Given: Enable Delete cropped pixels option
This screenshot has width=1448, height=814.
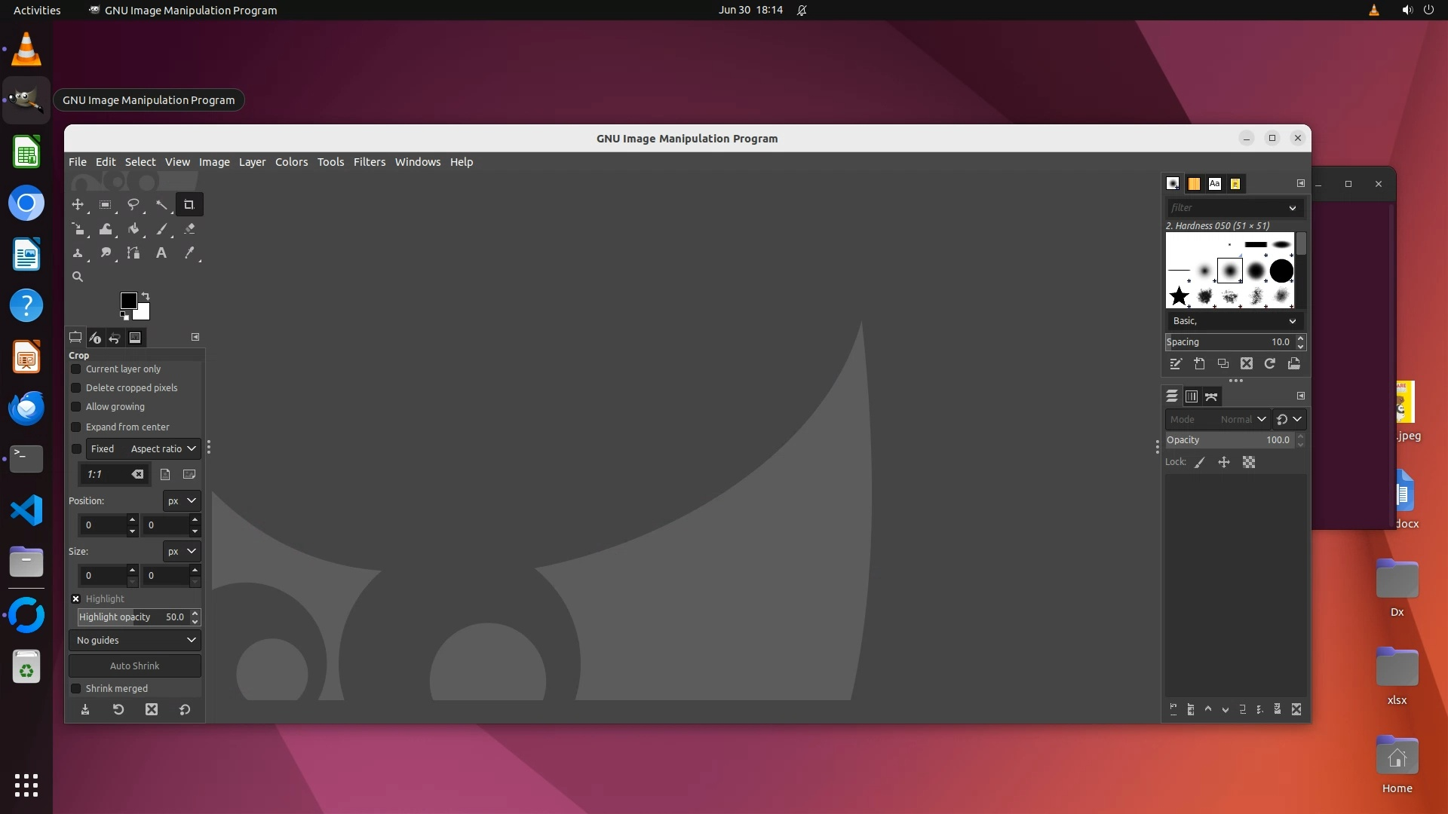Looking at the screenshot, I should coord(76,388).
